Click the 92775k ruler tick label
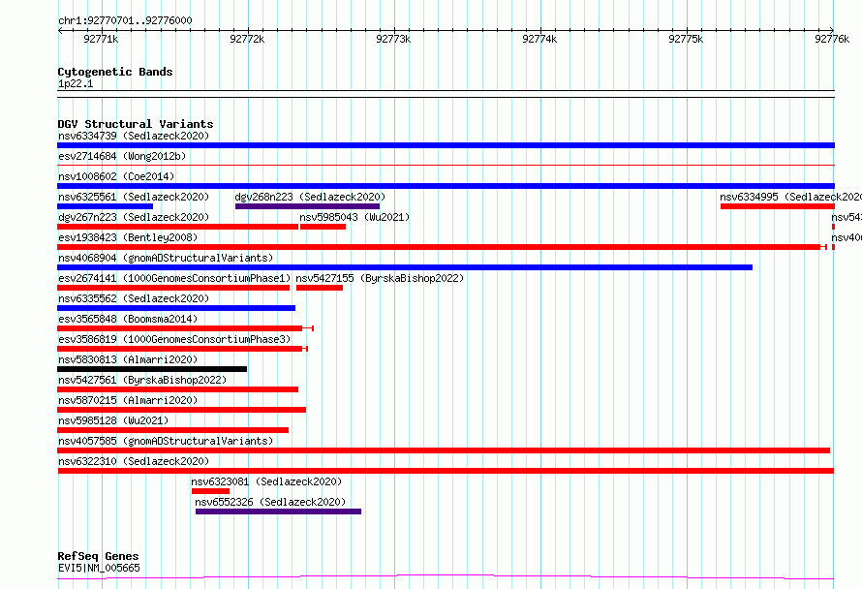Image resolution: width=862 pixels, height=589 pixels. (x=686, y=39)
